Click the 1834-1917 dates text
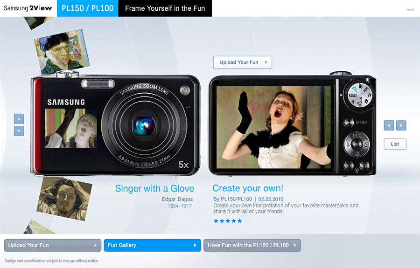The width and height of the screenshot is (420, 268). click(x=180, y=206)
